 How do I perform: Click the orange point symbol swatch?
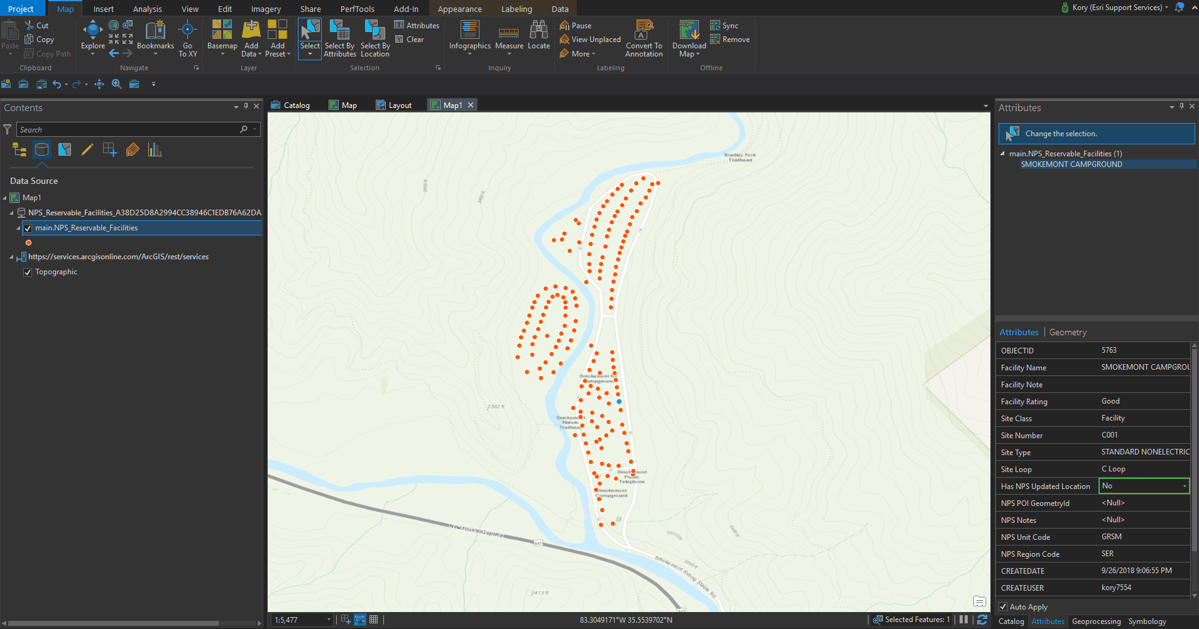pyautogui.click(x=28, y=243)
